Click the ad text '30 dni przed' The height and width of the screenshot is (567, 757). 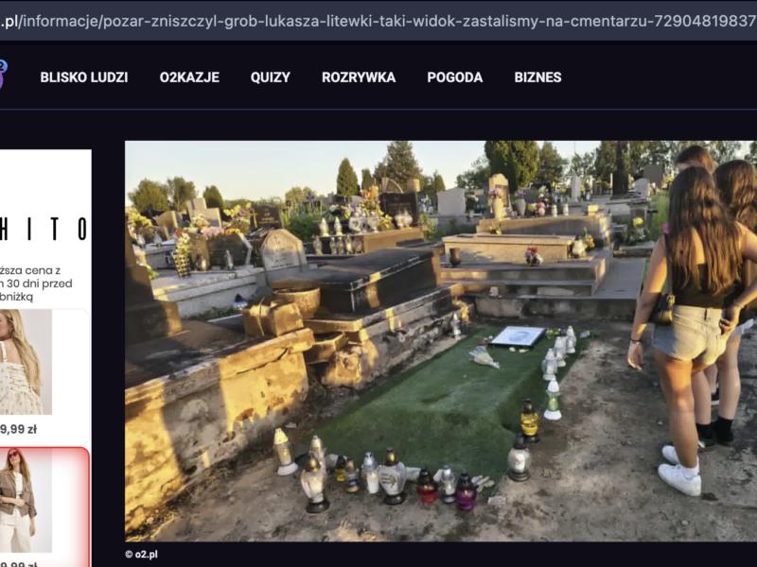click(40, 283)
